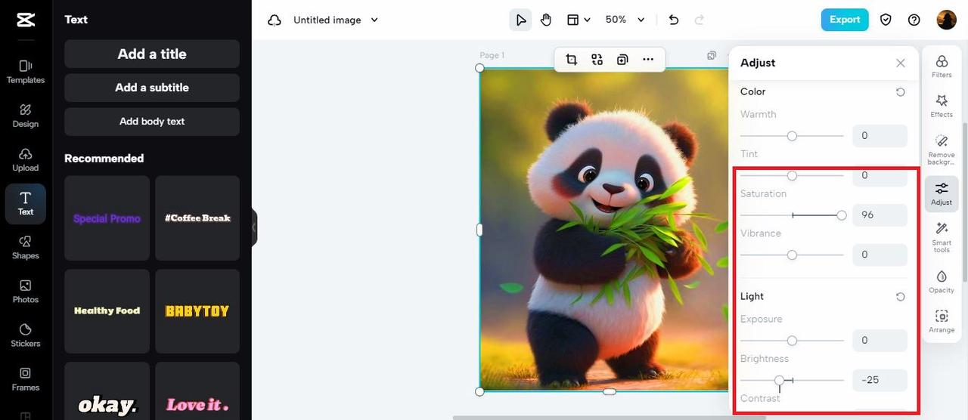The height and width of the screenshot is (420, 968).
Task: Open the Photos sidebar panel
Action: click(26, 292)
